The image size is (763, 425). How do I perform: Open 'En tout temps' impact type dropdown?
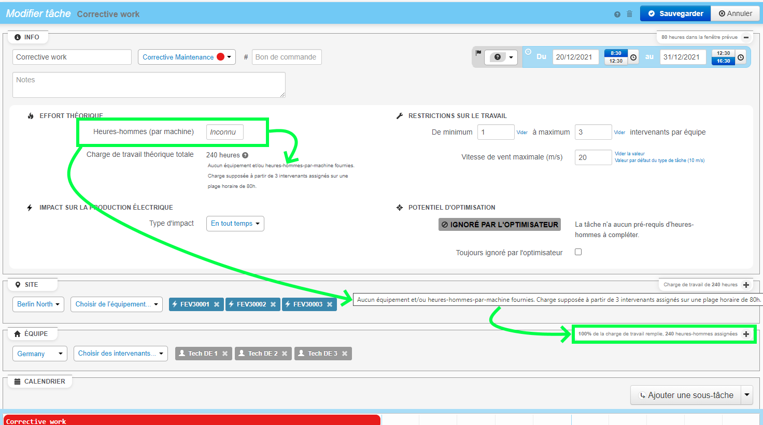coord(235,224)
